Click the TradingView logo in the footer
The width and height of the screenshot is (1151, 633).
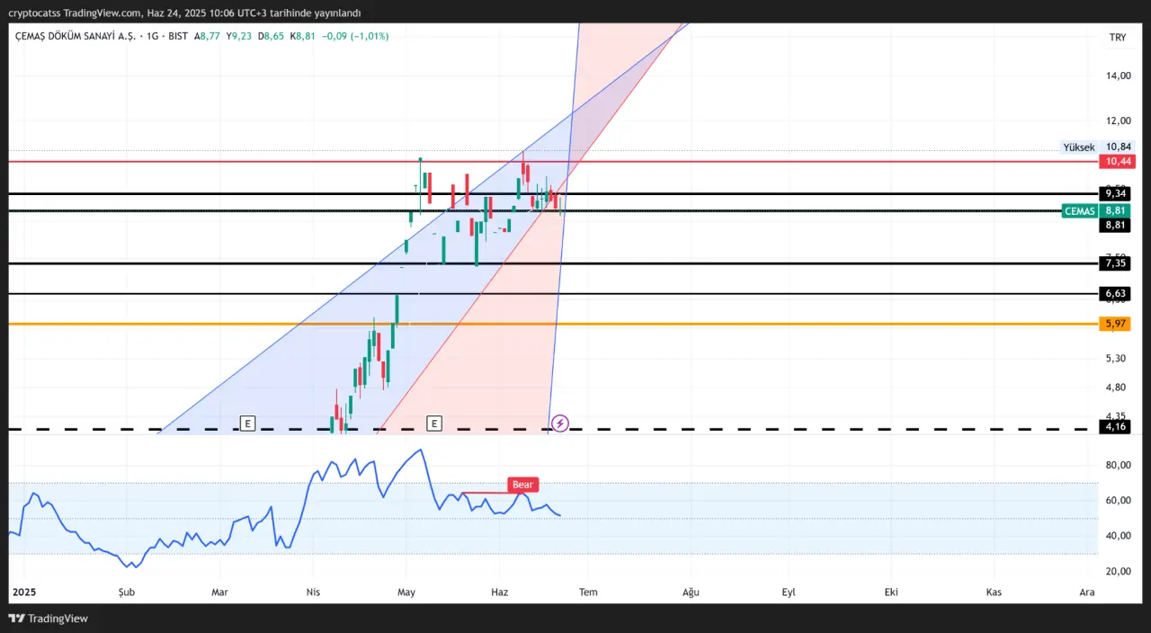click(x=49, y=619)
